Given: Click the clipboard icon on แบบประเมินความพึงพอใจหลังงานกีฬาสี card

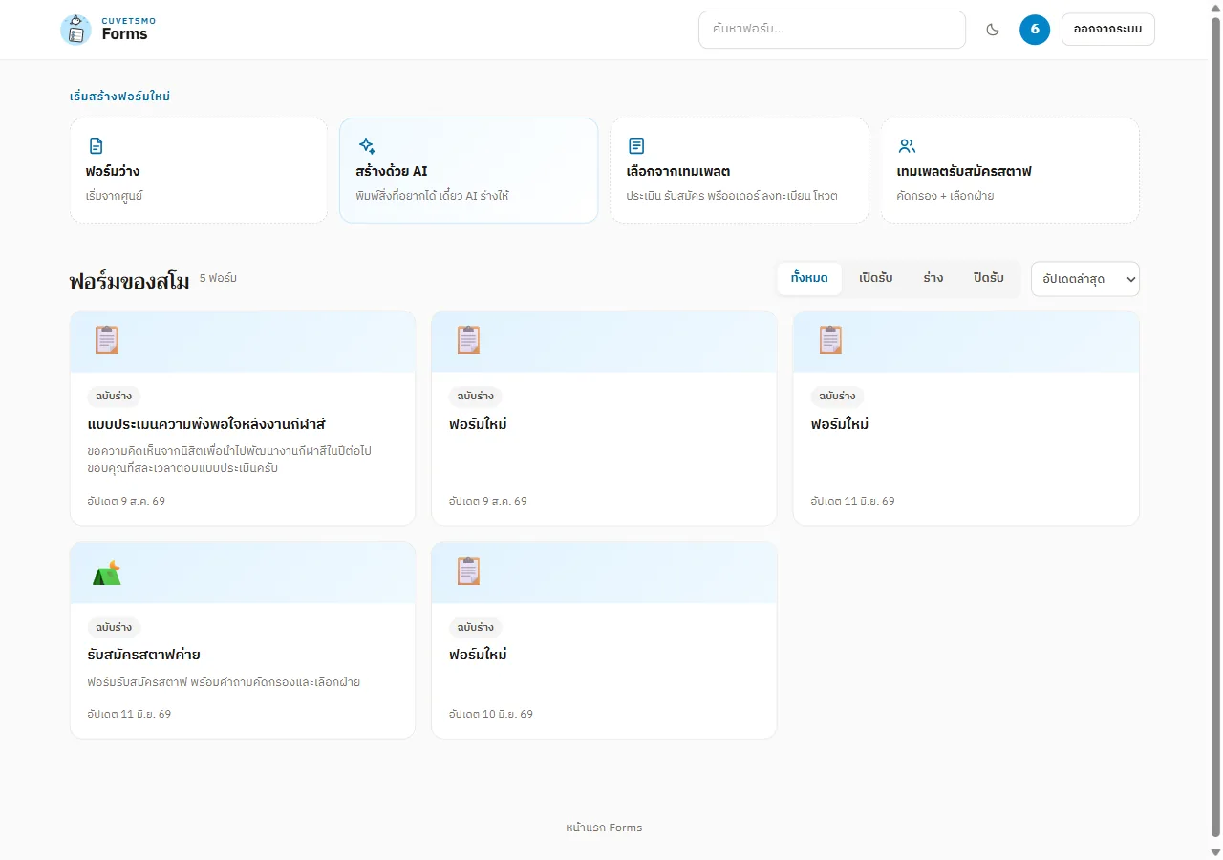Looking at the screenshot, I should [107, 340].
